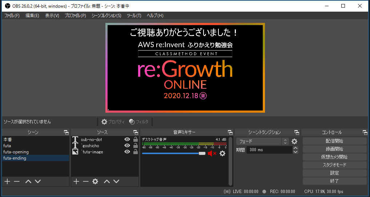370x197 pixels.
Task: Hide the `goshicho source
Action: click(127, 145)
